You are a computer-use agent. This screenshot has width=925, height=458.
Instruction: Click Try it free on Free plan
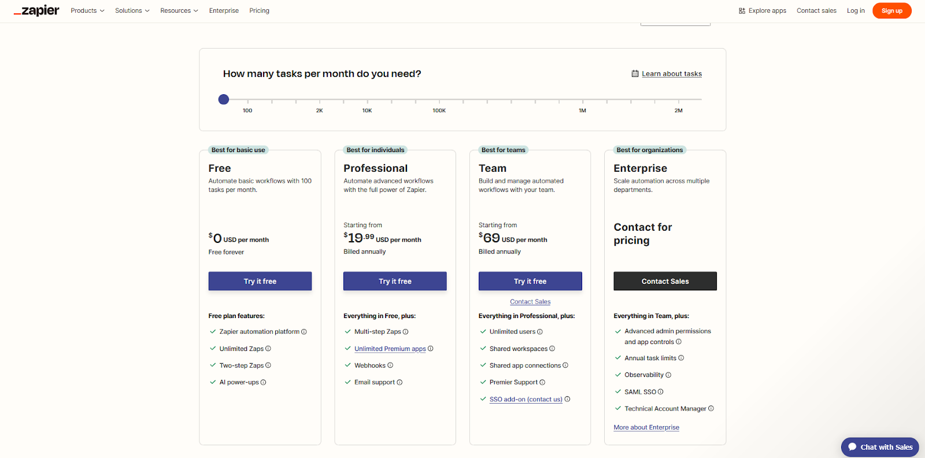260,281
